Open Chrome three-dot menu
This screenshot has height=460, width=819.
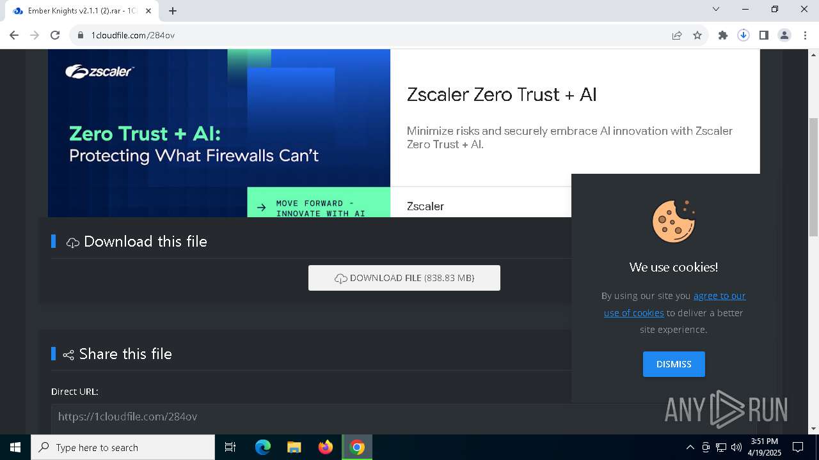point(805,35)
